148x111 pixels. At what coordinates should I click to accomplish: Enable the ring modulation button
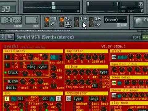point(31,67)
